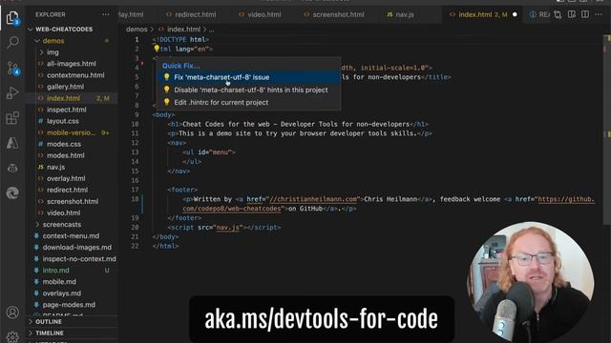Collapse the demos folder
611x343 pixels.
(x=53, y=41)
